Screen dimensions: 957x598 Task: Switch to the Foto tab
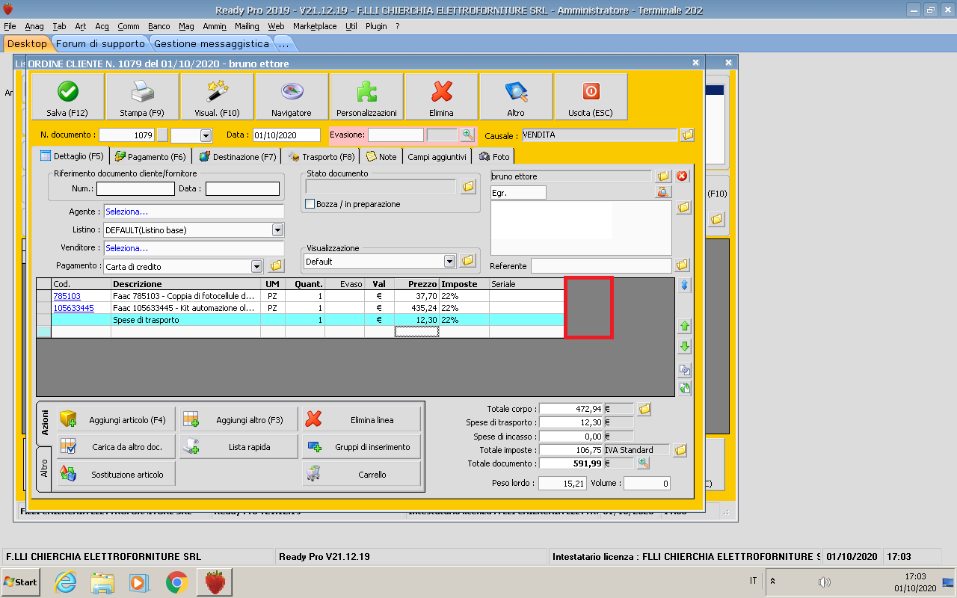click(x=493, y=156)
